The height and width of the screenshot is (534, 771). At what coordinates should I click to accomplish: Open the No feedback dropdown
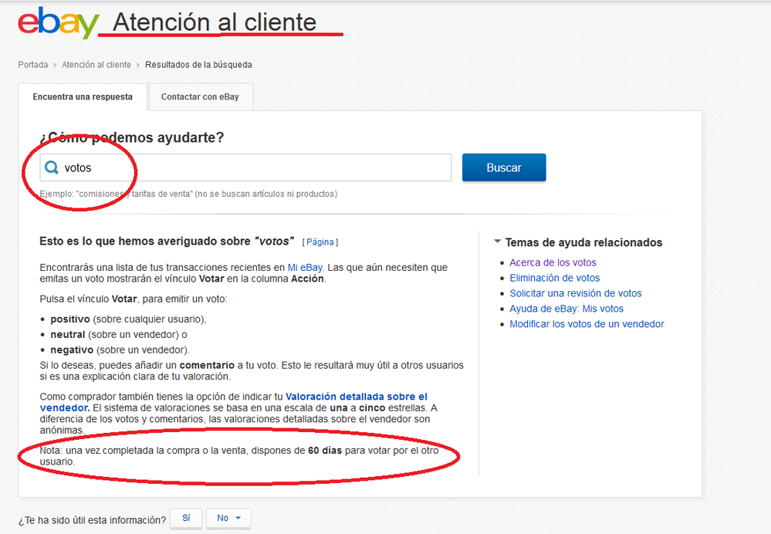(x=228, y=519)
